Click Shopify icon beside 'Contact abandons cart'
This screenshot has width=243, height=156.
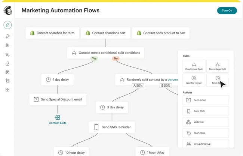tap(88, 33)
